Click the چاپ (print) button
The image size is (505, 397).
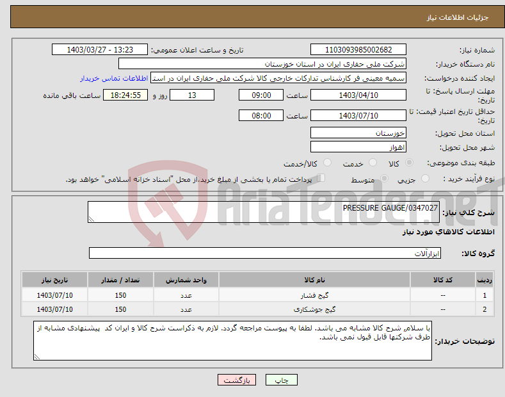[x=281, y=380]
